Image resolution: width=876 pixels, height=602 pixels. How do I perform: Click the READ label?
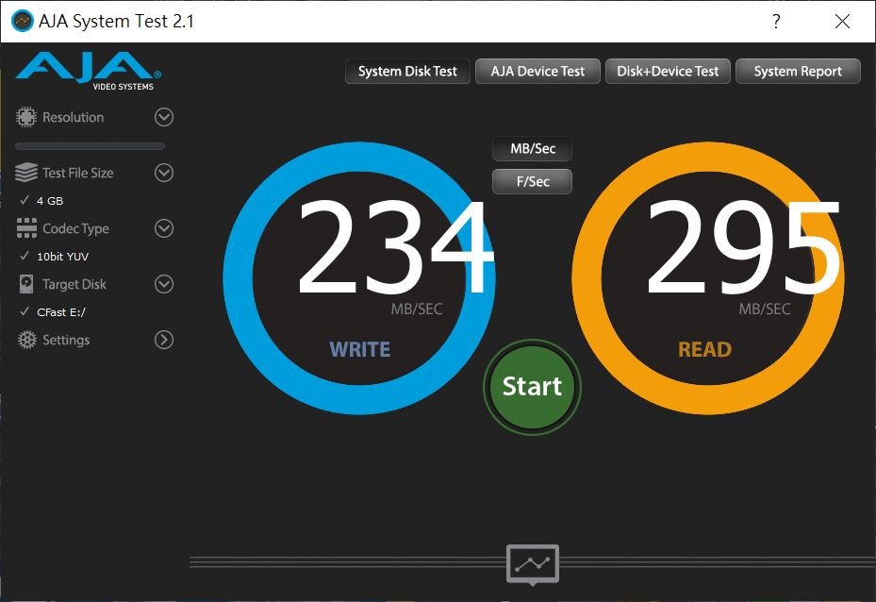coord(705,349)
